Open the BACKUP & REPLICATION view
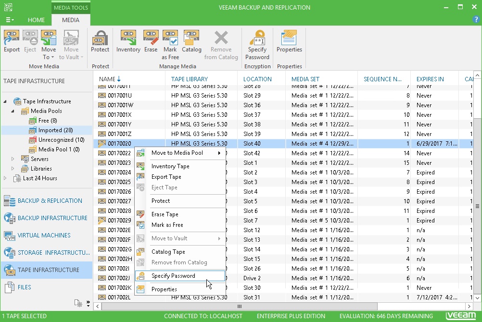 (x=46, y=200)
